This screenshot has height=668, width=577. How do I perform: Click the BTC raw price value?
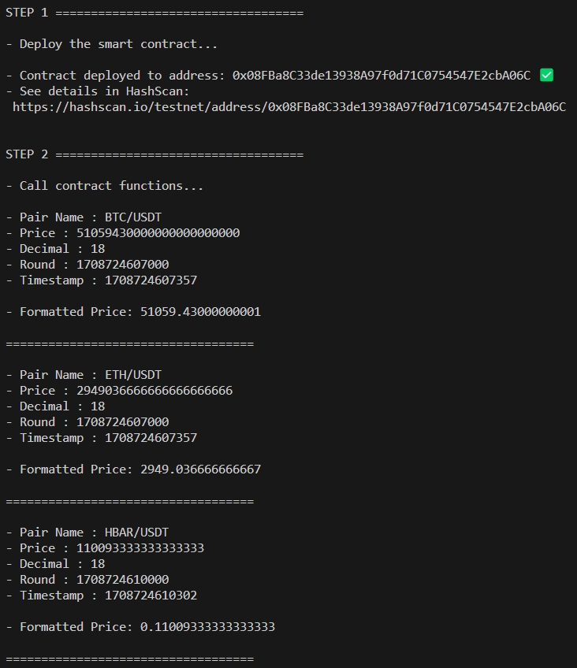click(x=158, y=233)
